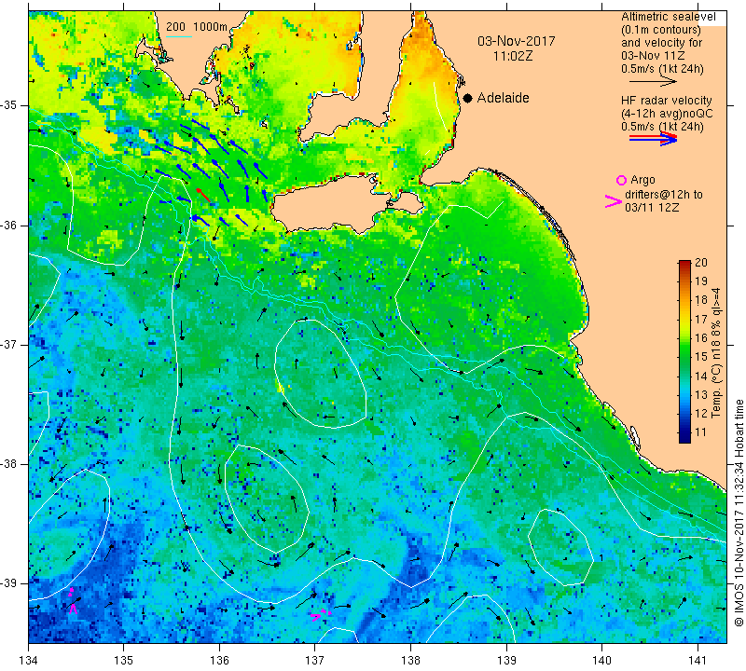Click the red and blue HF radar legend arrow
The height and width of the screenshot is (671, 746).
click(654, 138)
